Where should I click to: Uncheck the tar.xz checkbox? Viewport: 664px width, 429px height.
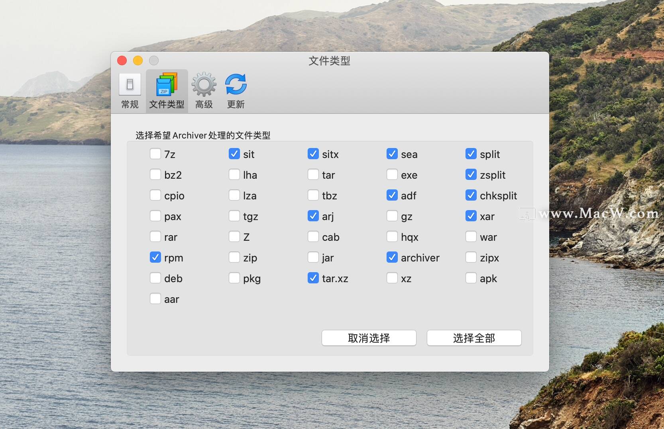click(313, 278)
